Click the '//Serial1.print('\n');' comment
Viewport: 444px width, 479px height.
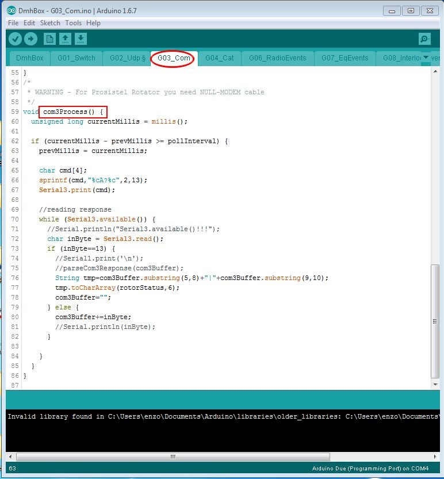click(x=99, y=258)
